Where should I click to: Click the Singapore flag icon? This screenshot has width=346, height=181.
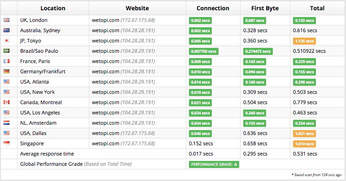(x=7, y=143)
